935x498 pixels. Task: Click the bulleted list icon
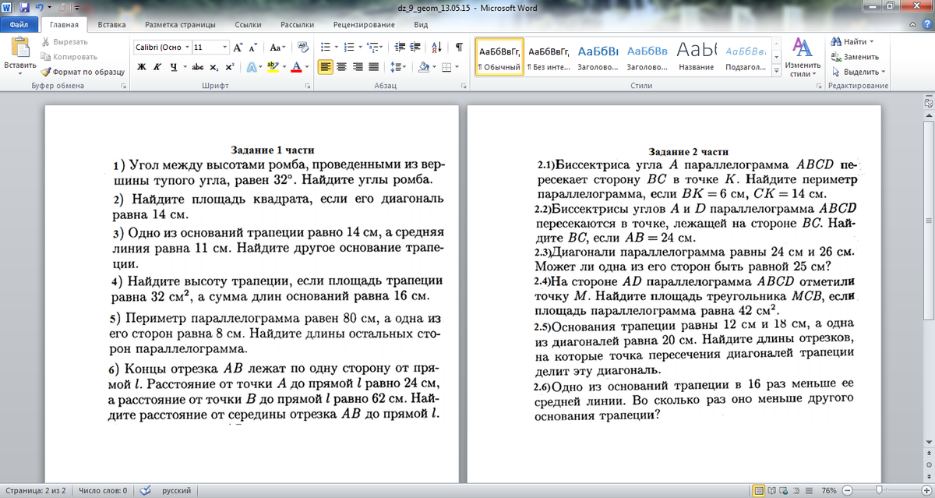click(326, 47)
